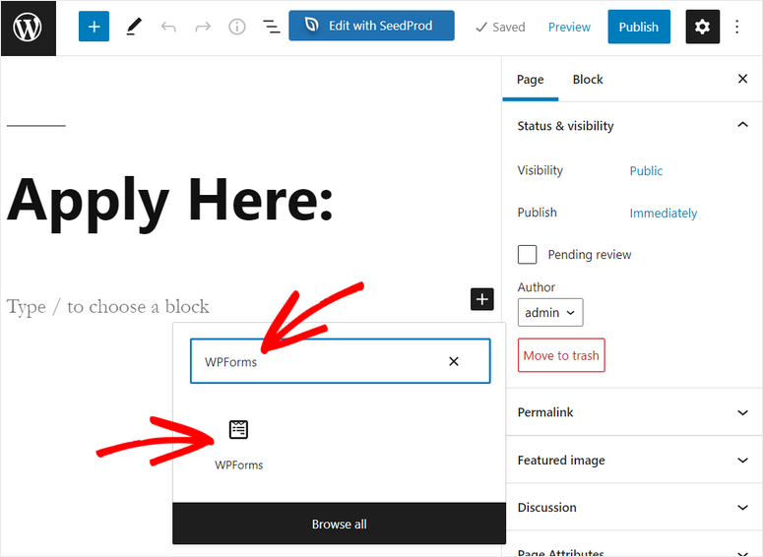Screen dimensions: 763x557
Task: Toggle the settings gear panel
Action: coord(702,27)
